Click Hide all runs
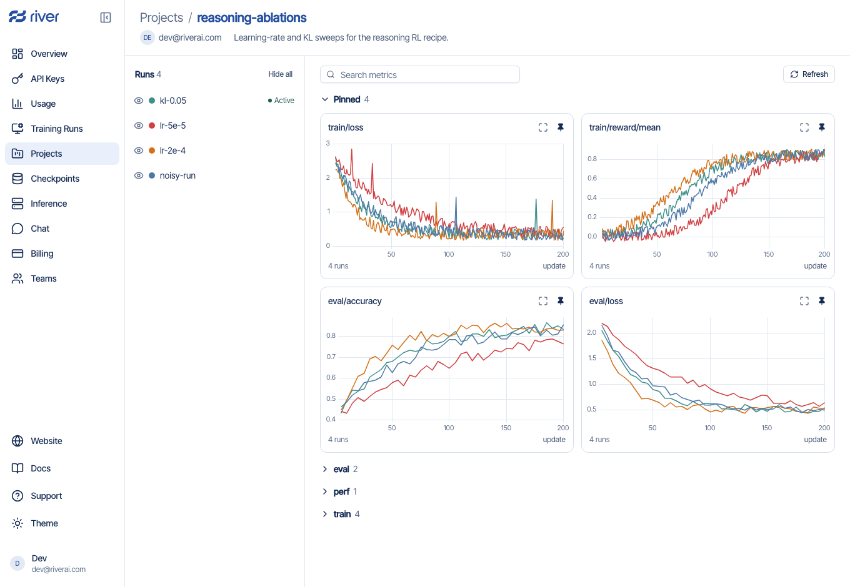The width and height of the screenshot is (850, 587). 281,74
